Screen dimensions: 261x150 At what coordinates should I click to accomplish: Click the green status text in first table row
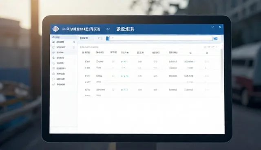[x=124, y=62]
